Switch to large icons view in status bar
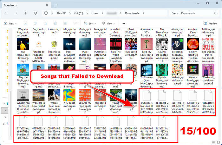222x145 pixels. click(219, 142)
